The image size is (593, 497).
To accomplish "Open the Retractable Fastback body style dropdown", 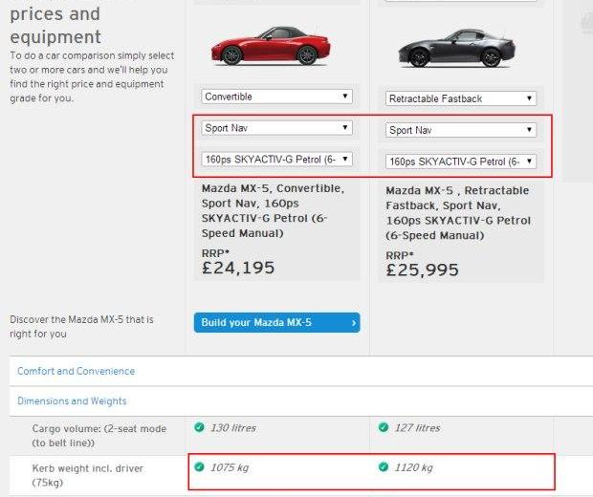I will (461, 98).
